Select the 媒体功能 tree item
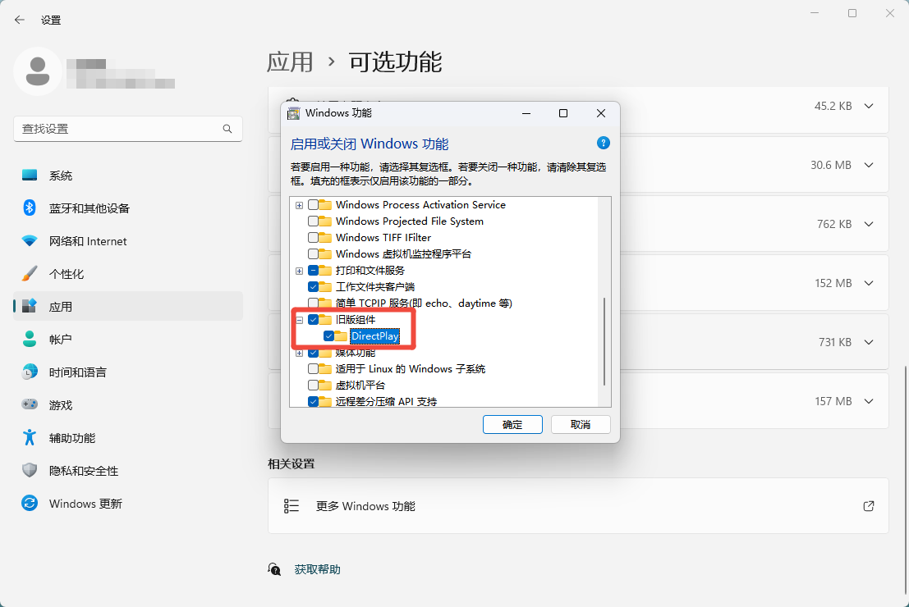This screenshot has width=909, height=607. [x=356, y=353]
